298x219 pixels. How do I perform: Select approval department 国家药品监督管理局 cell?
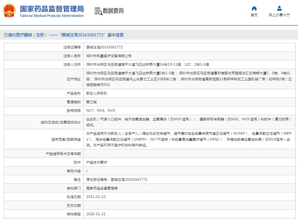[102, 188]
